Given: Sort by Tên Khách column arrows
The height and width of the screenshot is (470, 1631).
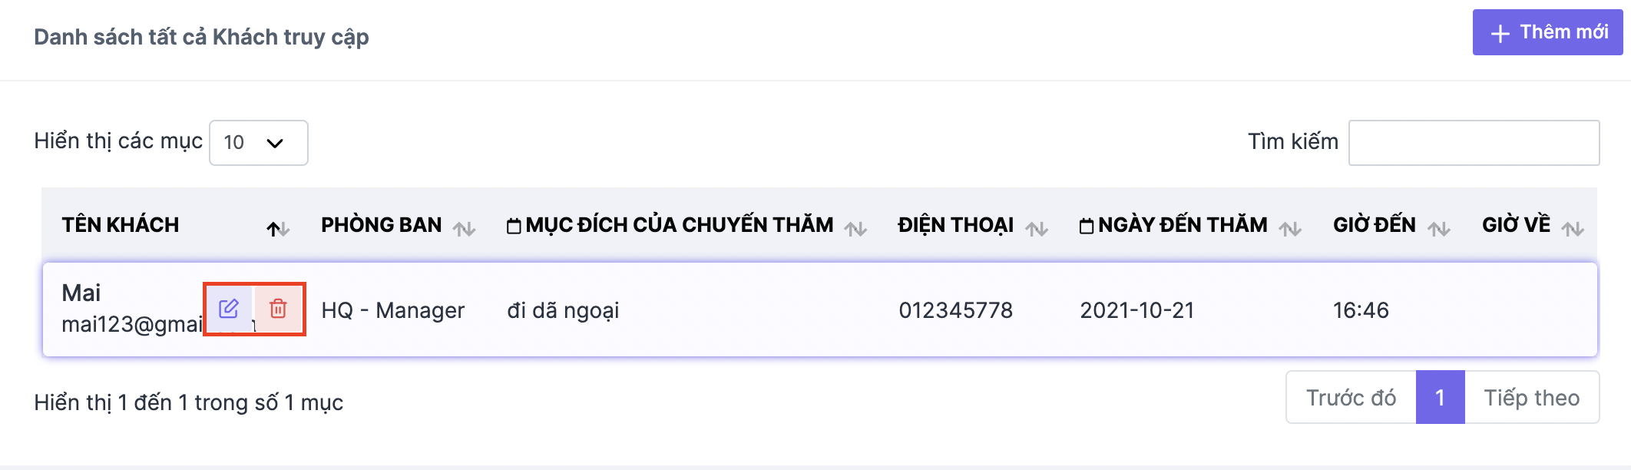Looking at the screenshot, I should pyautogui.click(x=278, y=228).
